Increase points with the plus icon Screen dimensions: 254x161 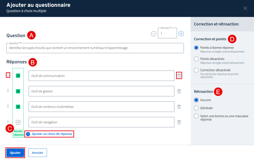[181, 33]
